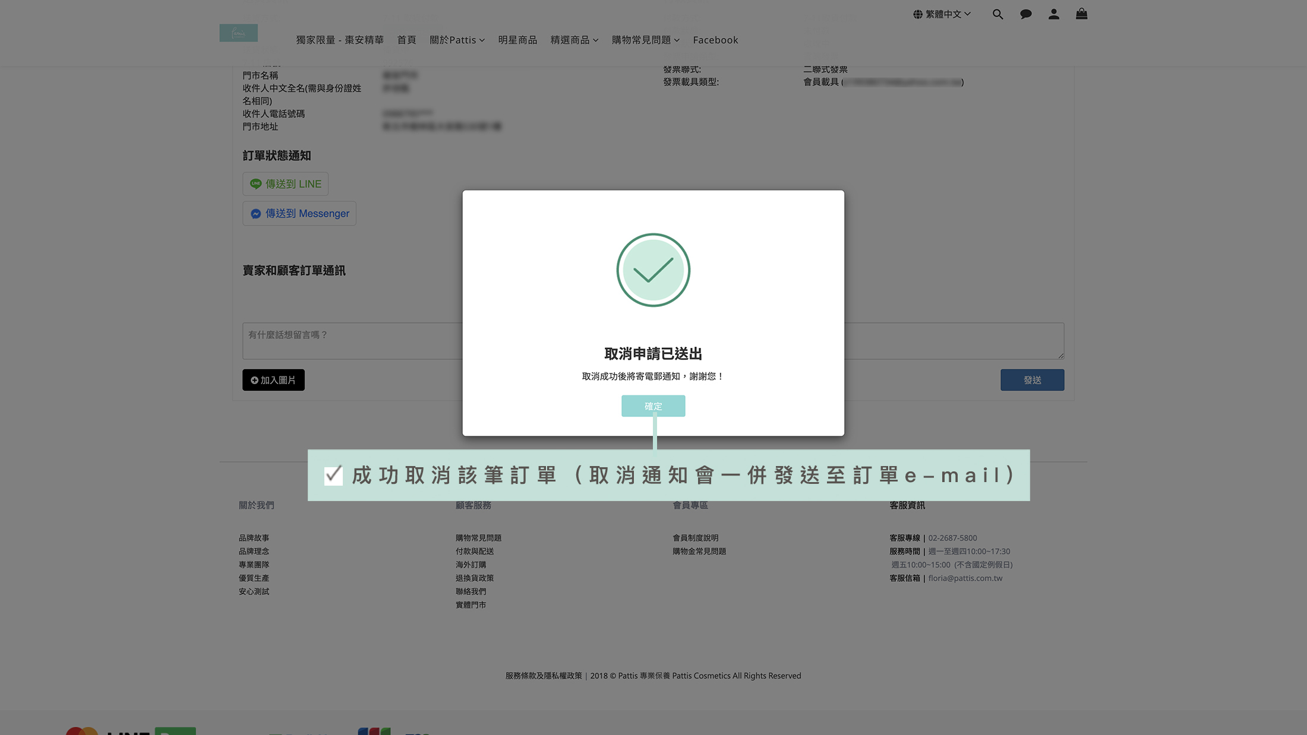Open the member account profile icon
The width and height of the screenshot is (1307, 735).
point(1053,14)
